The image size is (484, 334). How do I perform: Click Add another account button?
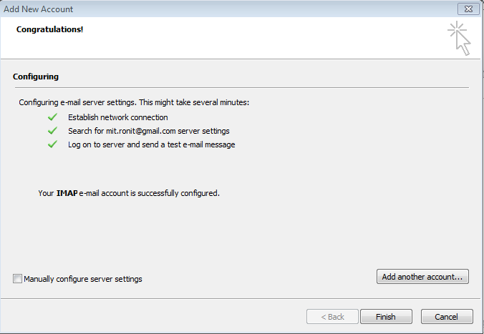click(x=422, y=277)
